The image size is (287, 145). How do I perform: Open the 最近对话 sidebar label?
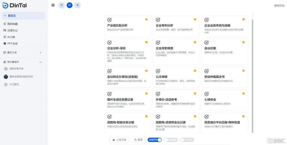point(12,52)
